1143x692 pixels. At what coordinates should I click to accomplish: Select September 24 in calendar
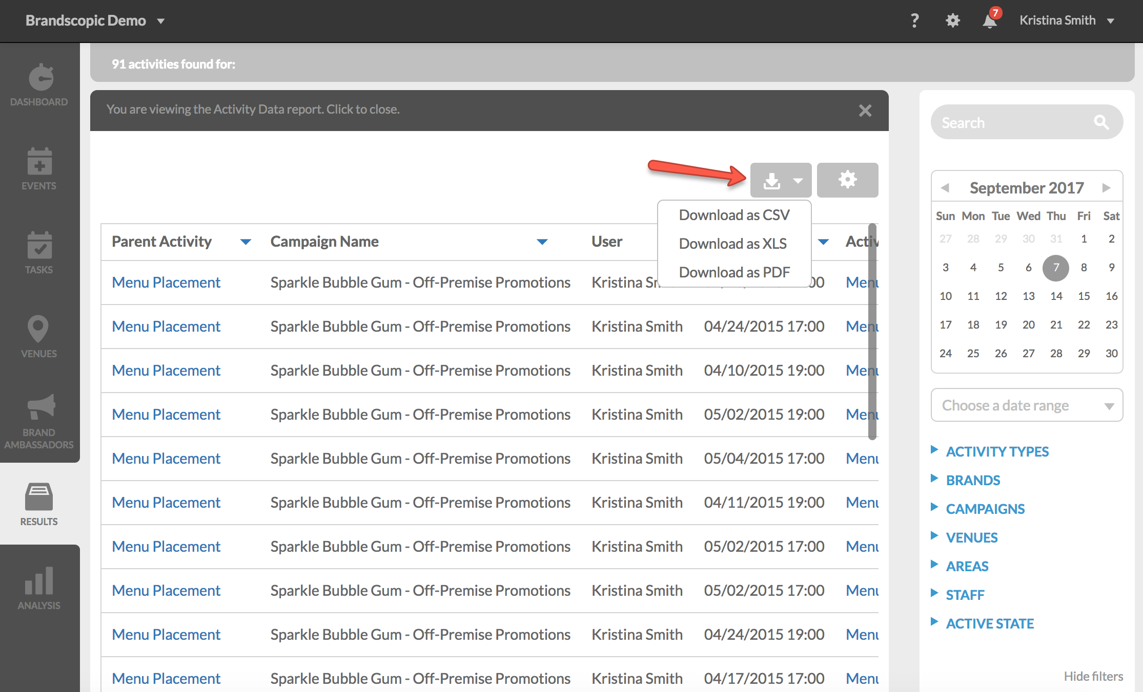945,354
